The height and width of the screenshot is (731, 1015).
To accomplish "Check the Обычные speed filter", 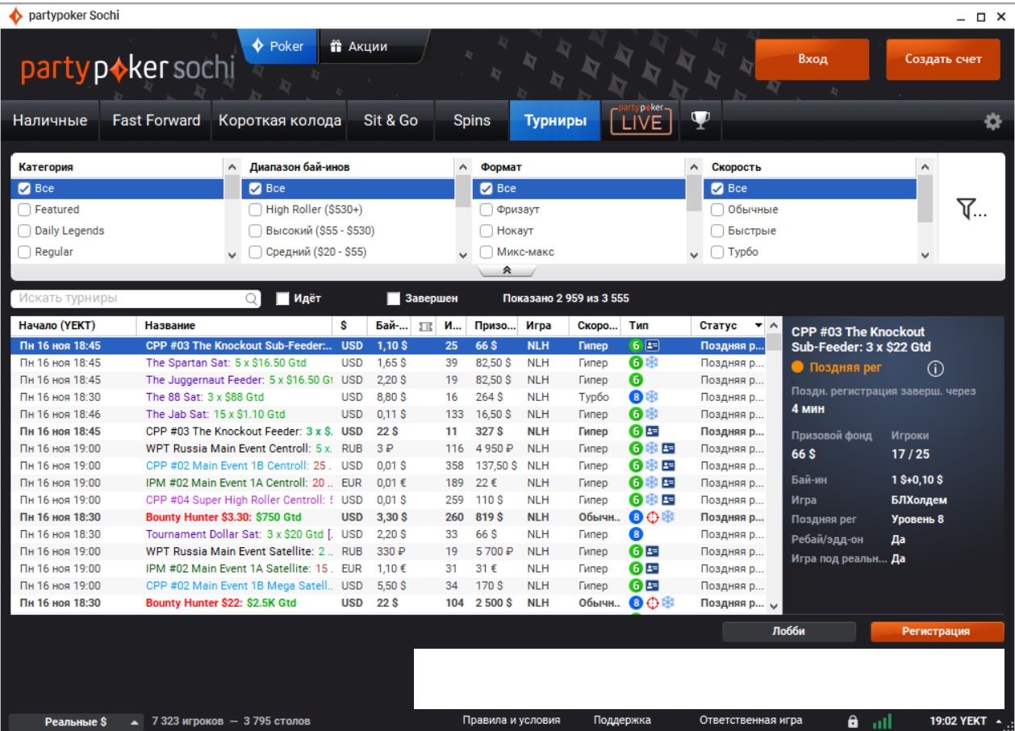I will click(717, 210).
